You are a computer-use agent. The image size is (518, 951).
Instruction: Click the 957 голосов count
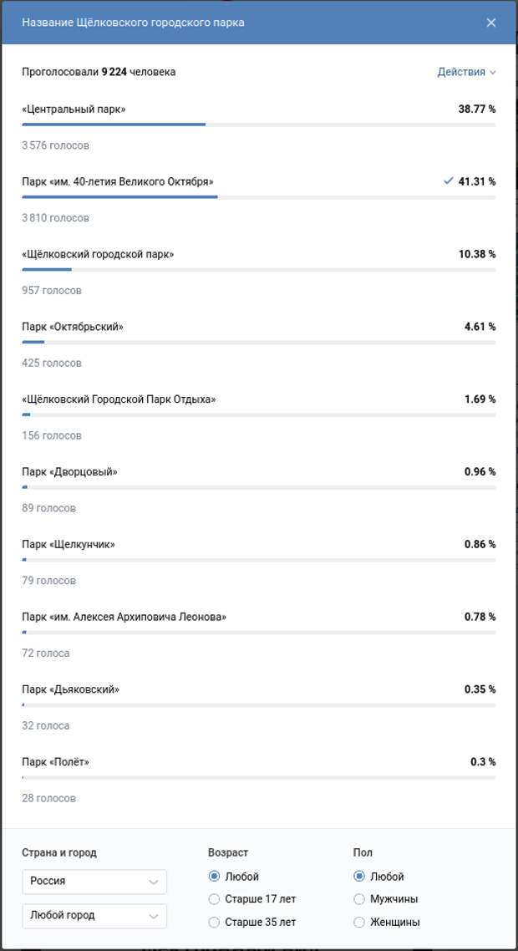[52, 291]
